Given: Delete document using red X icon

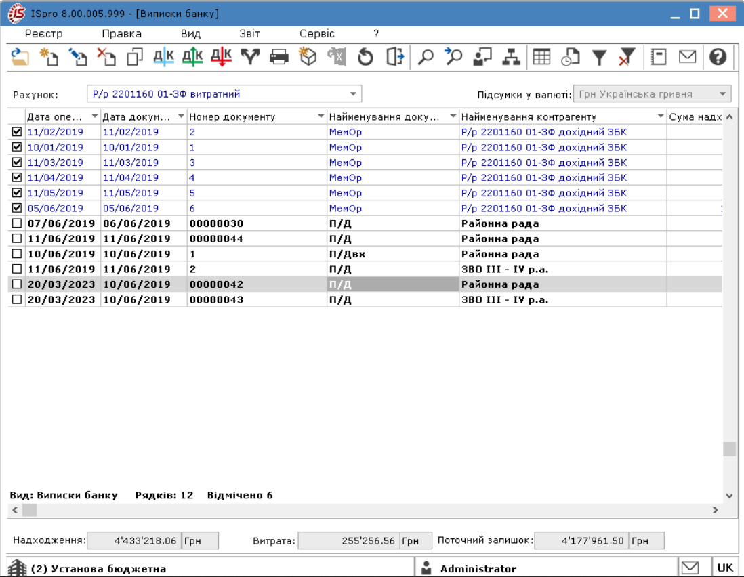Looking at the screenshot, I should point(106,57).
